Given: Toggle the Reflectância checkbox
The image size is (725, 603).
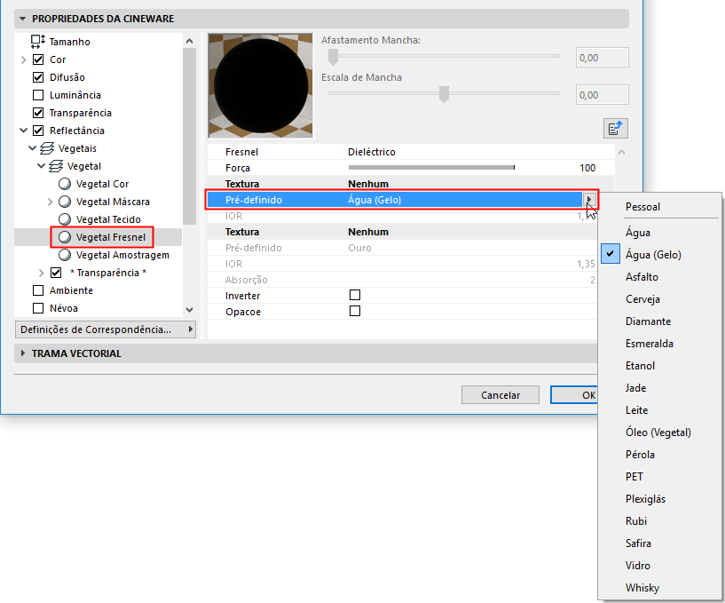Looking at the screenshot, I should (x=38, y=131).
